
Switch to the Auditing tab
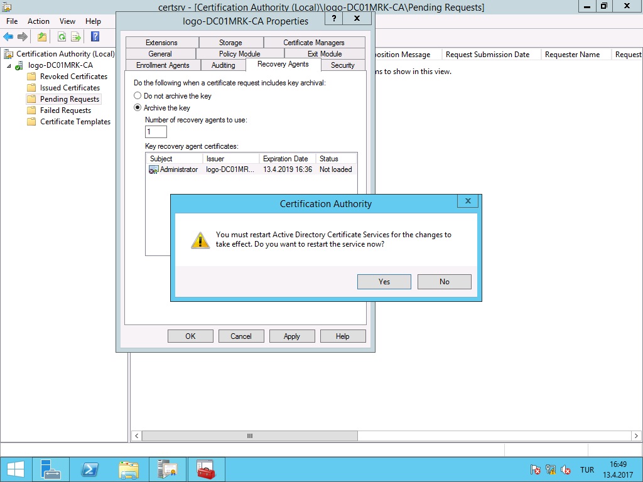tap(224, 65)
